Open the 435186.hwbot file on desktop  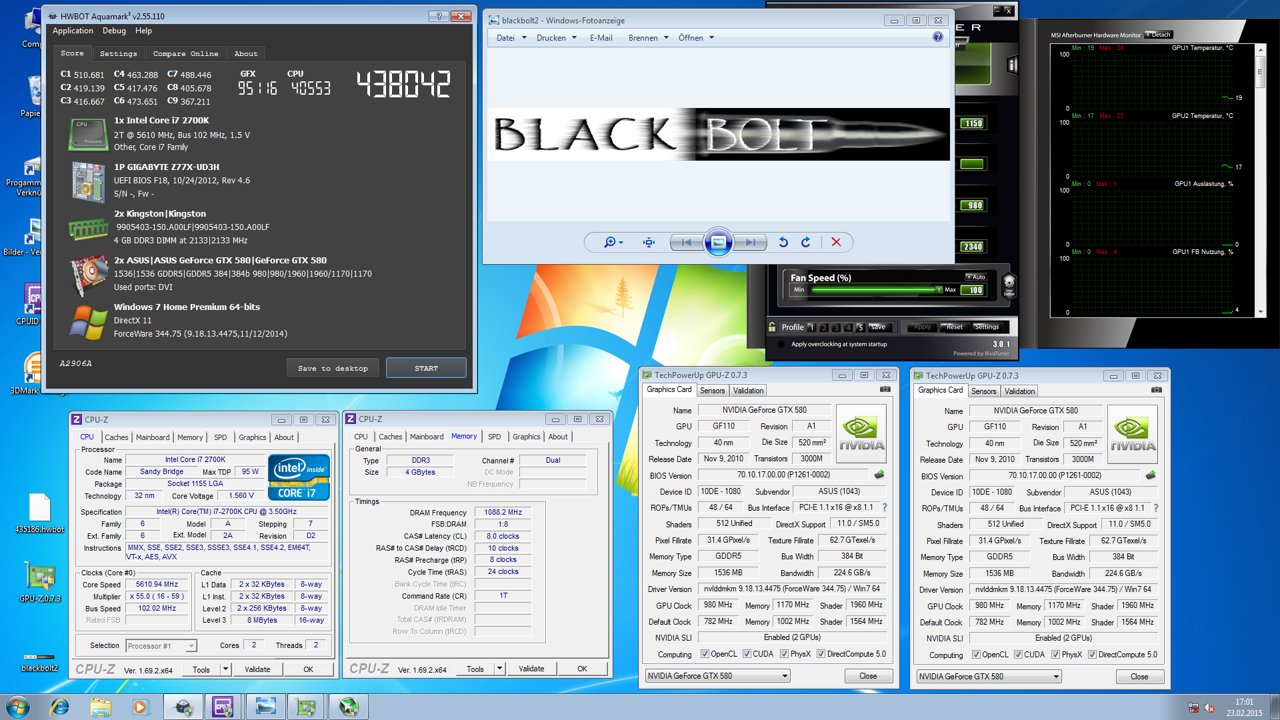[39, 513]
